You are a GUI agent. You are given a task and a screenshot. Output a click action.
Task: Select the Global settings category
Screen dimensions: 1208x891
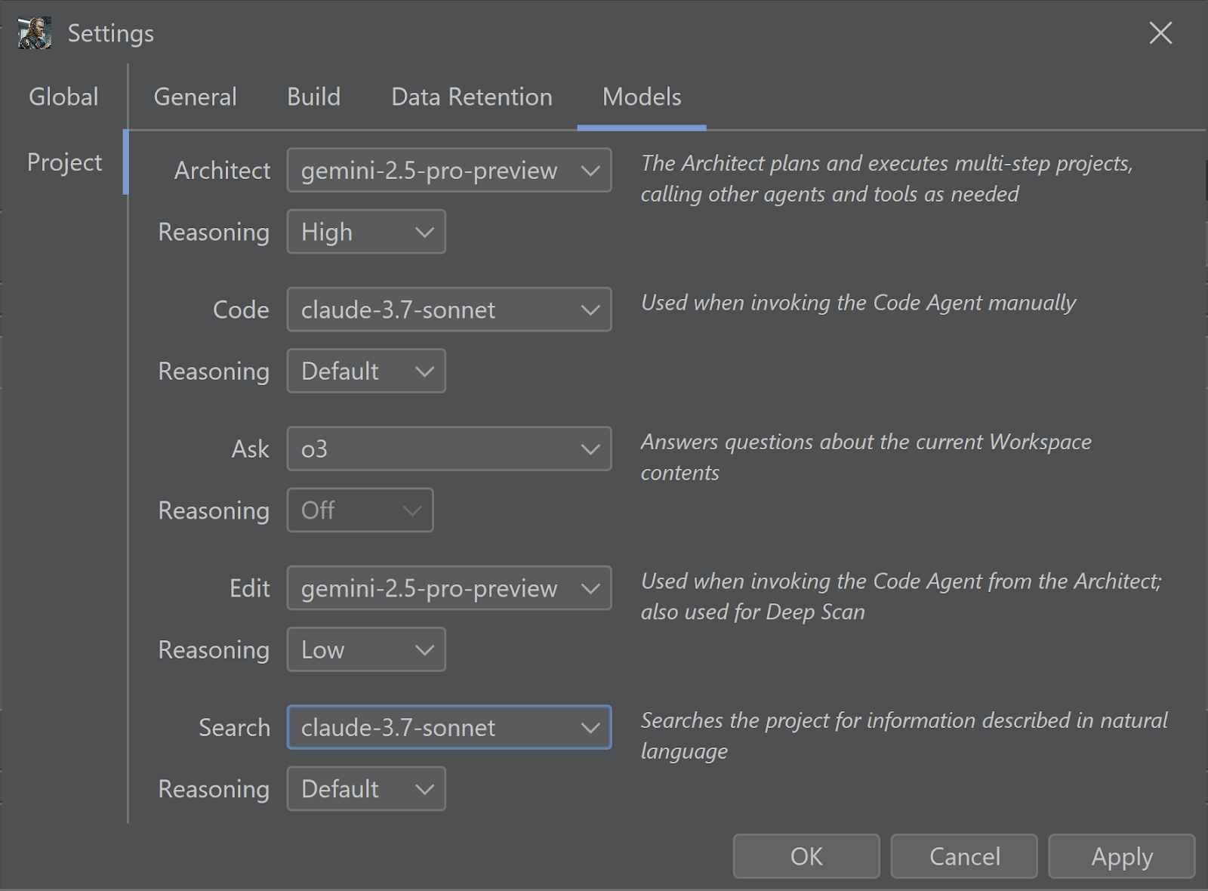[63, 97]
